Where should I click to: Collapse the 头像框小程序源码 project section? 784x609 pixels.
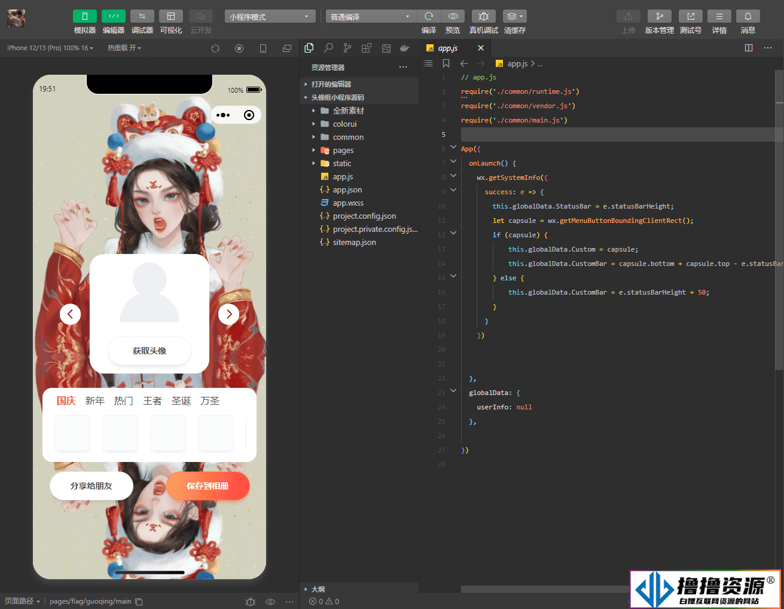pos(359,97)
